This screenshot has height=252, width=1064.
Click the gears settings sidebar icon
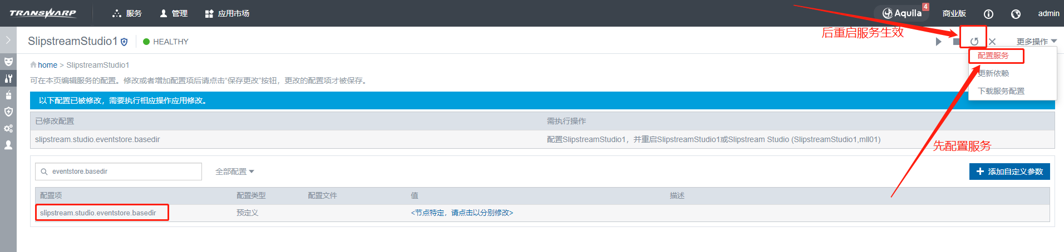[8, 128]
